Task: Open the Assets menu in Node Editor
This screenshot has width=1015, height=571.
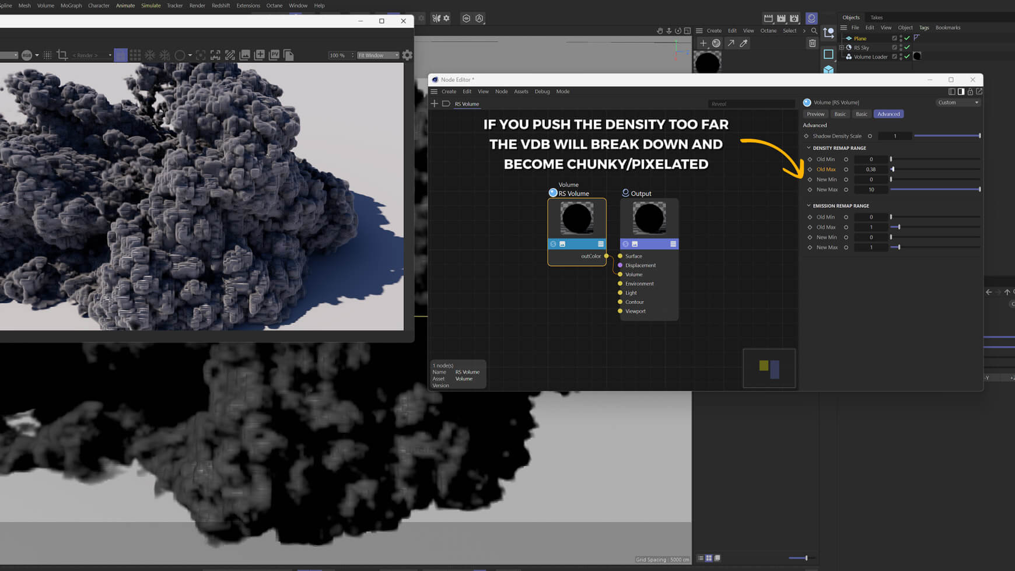Action: 521,92
